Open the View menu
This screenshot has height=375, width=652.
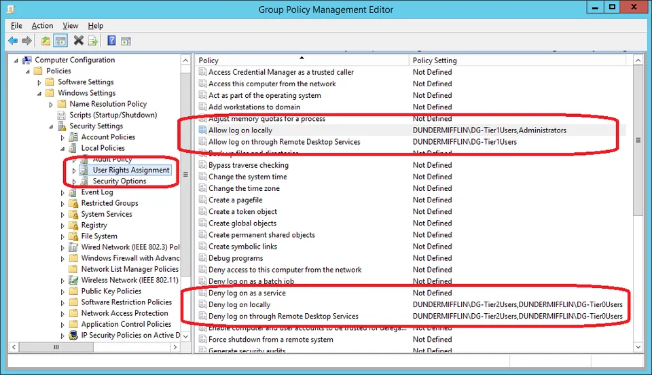(x=70, y=26)
